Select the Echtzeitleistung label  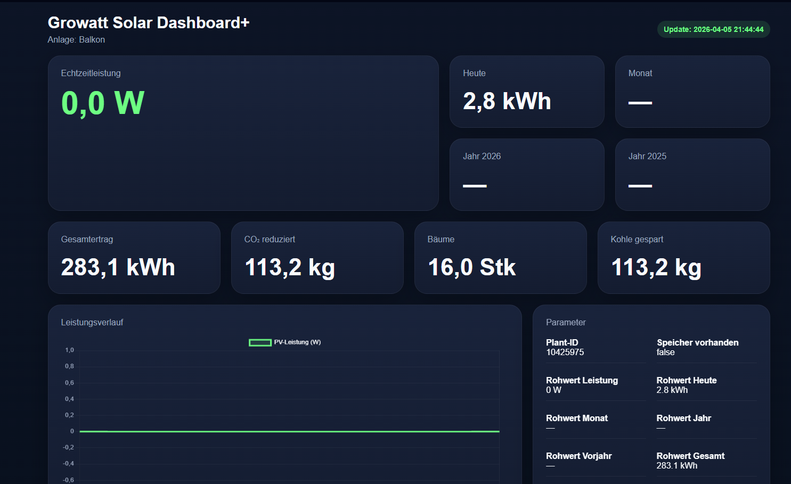click(x=91, y=73)
